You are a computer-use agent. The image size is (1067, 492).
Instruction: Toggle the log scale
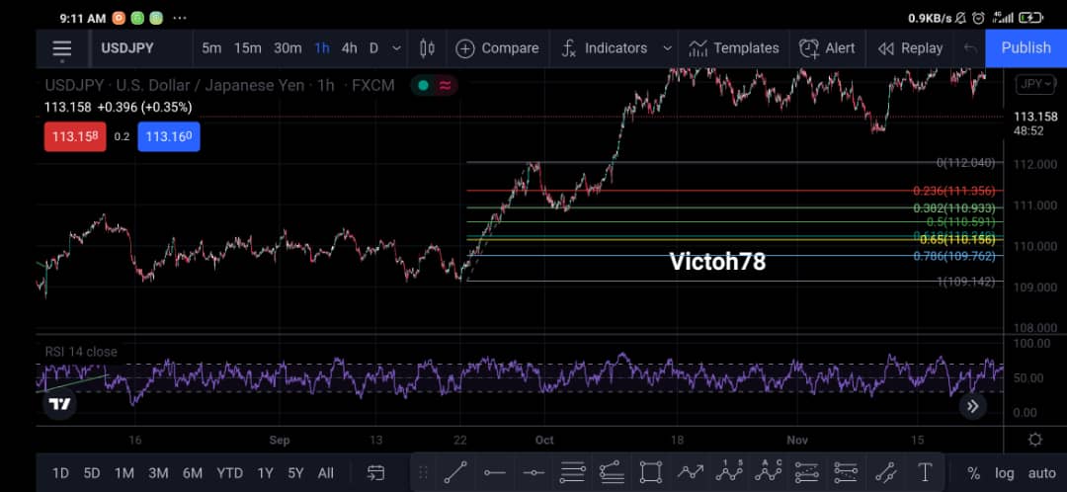click(x=1004, y=473)
